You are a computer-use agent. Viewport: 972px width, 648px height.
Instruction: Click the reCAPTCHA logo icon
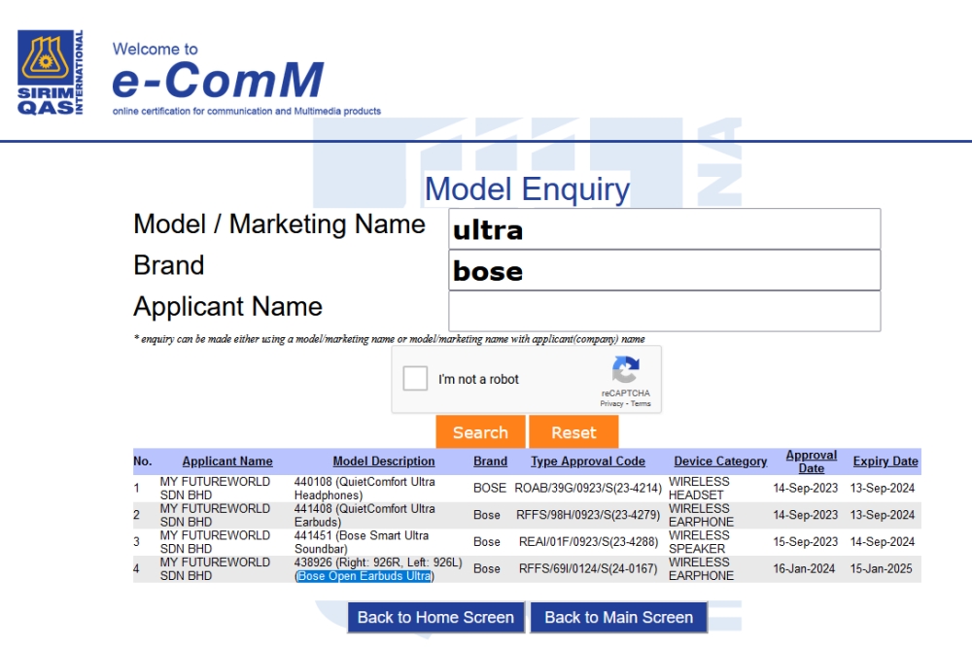coord(625,369)
